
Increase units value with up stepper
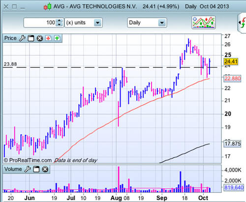(59, 21)
